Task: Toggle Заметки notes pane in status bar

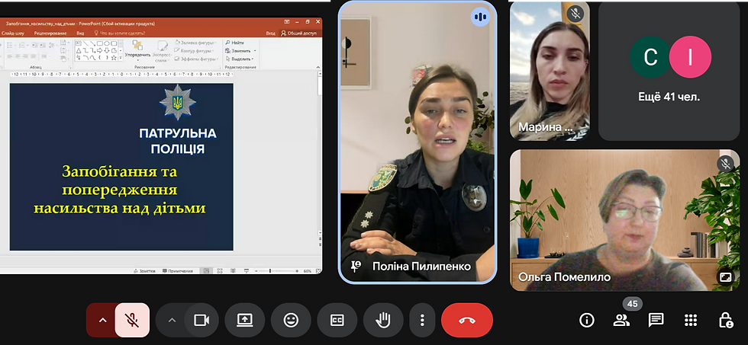Action: tap(144, 271)
